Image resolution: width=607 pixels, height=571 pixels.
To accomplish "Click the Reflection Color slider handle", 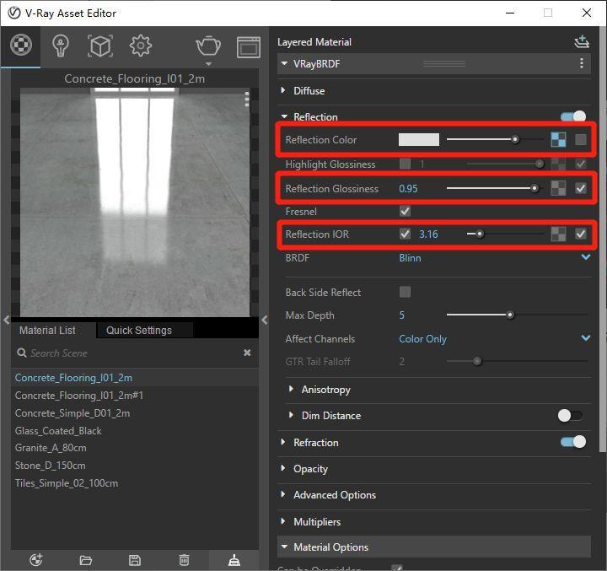I will pyautogui.click(x=515, y=139).
